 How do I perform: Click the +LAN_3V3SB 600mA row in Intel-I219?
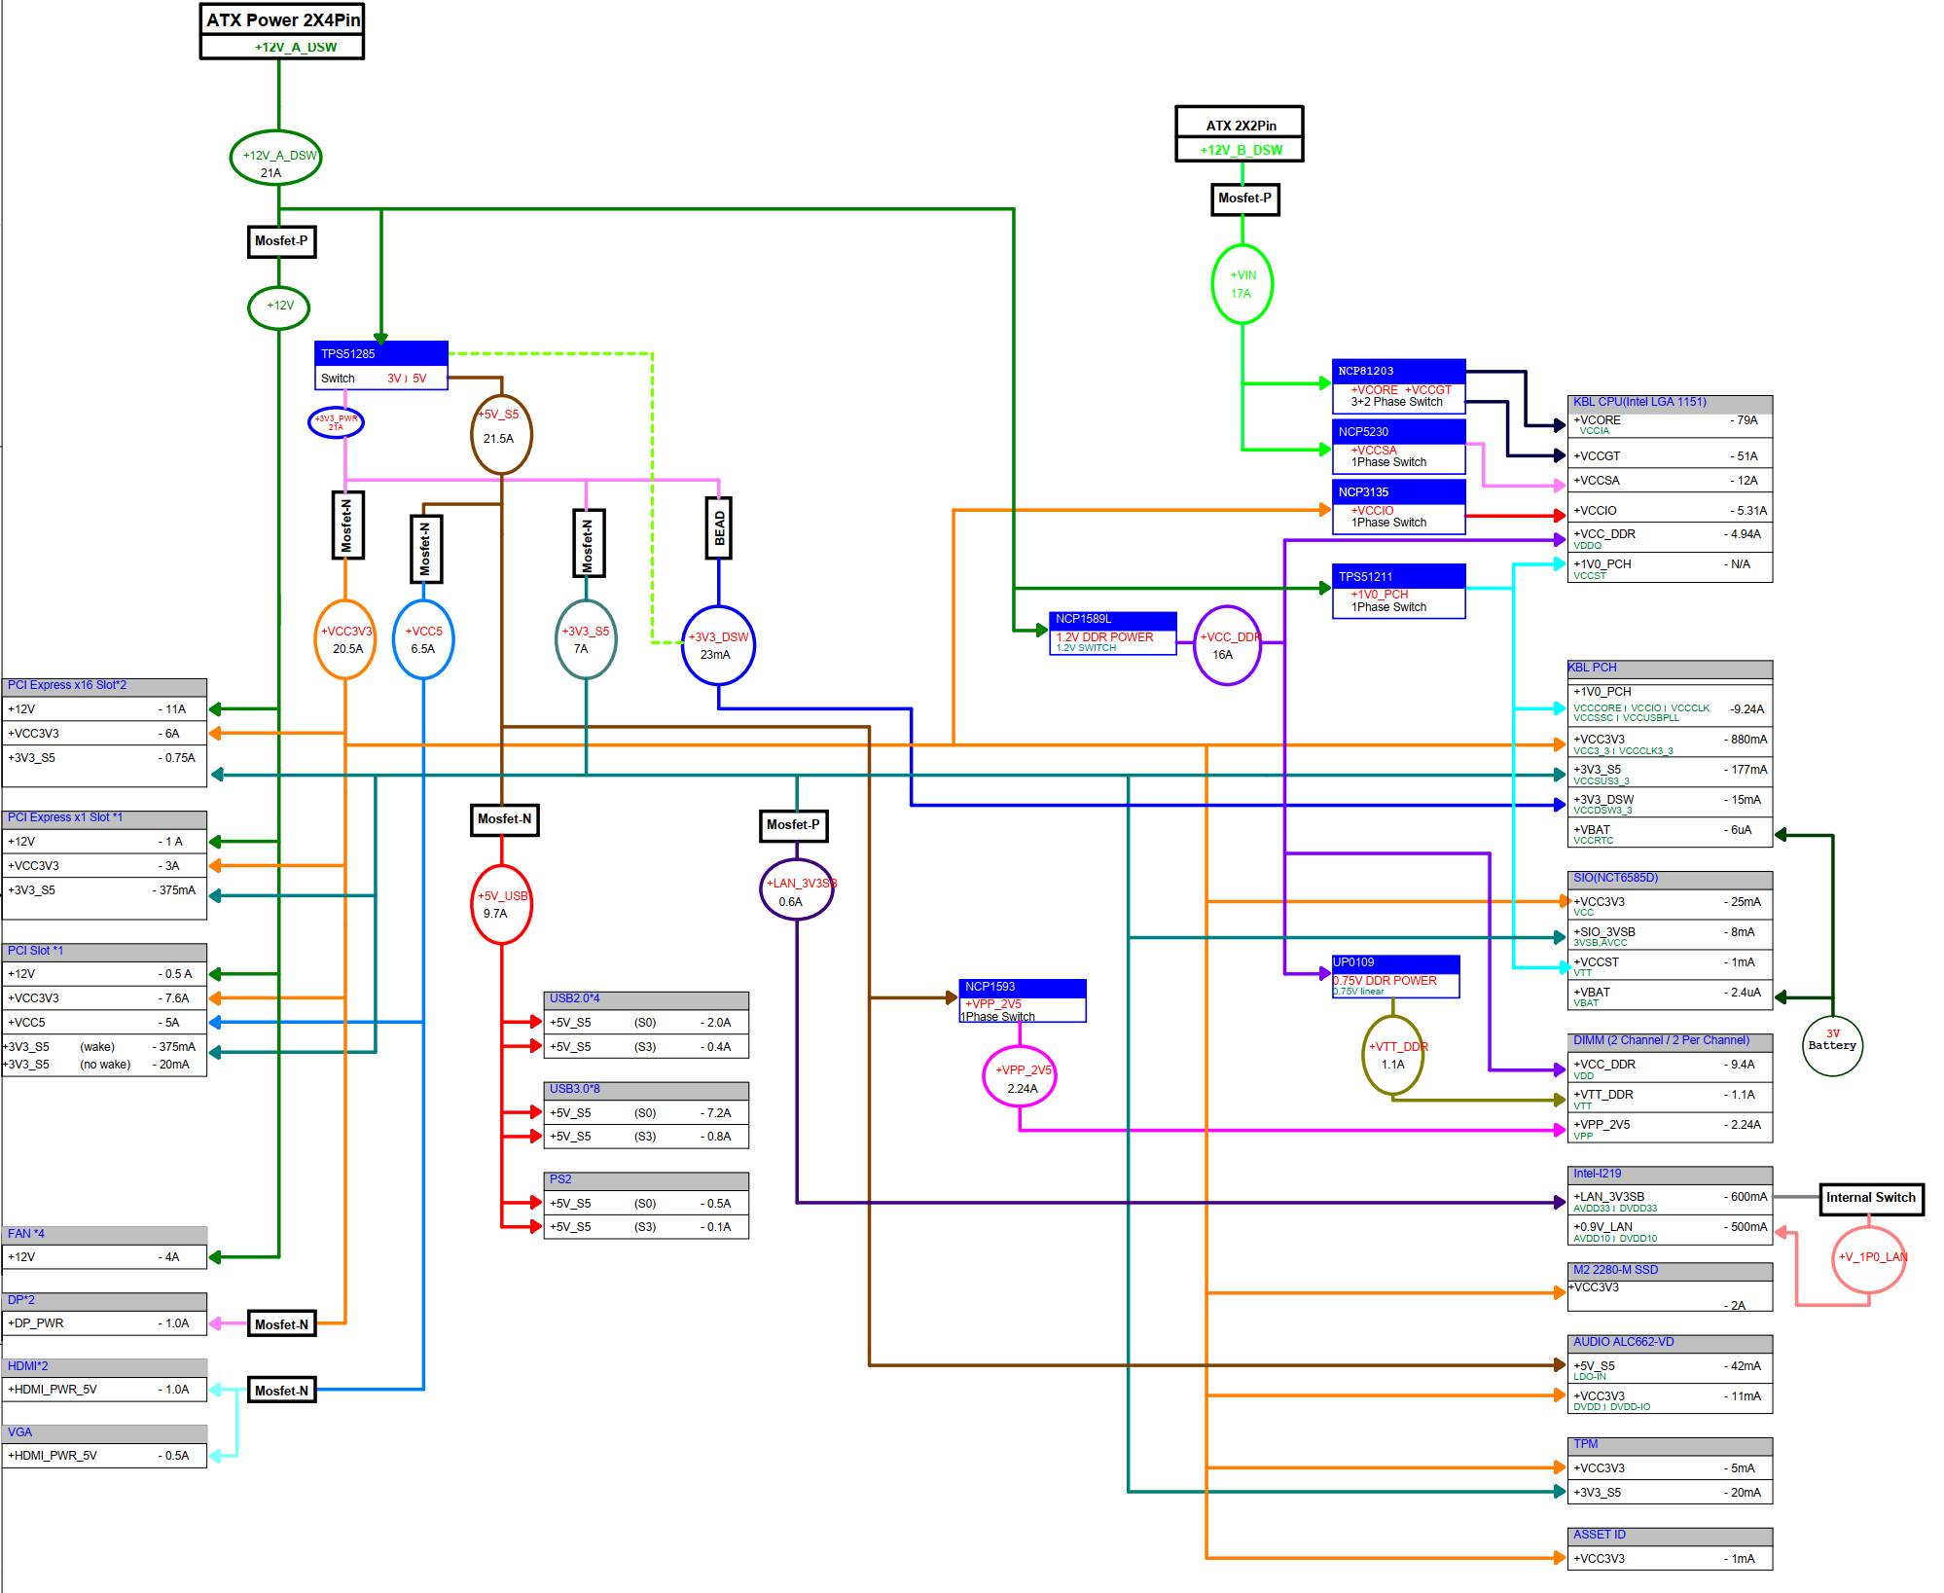[x=1670, y=1201]
